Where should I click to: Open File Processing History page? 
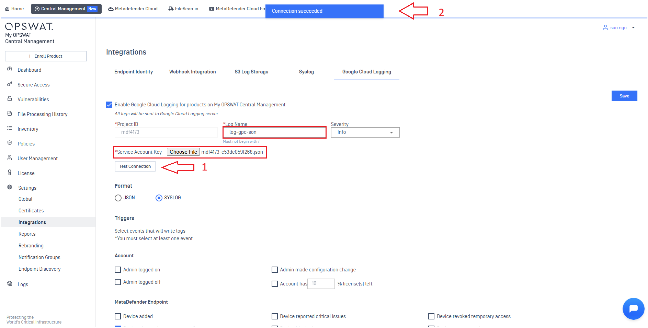coord(43,114)
